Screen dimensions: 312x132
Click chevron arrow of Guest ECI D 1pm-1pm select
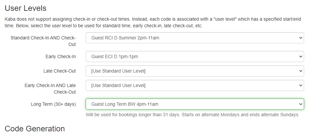point(300,56)
